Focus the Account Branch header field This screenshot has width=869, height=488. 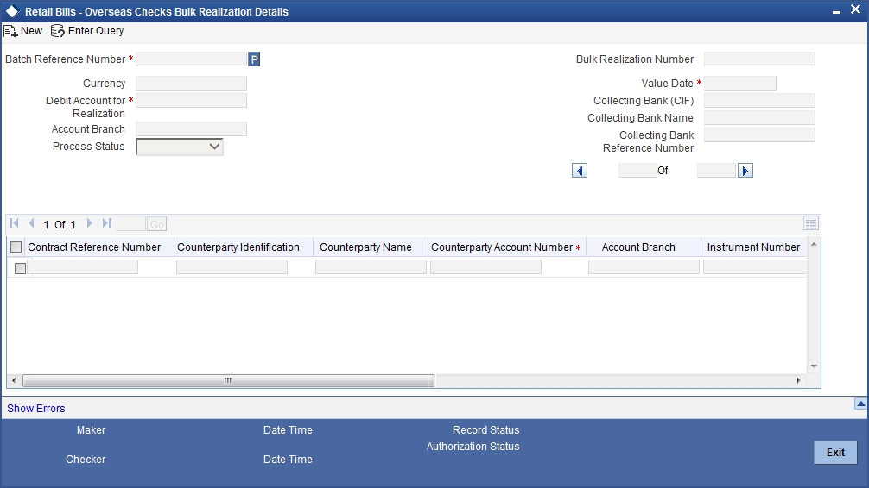tap(191, 129)
